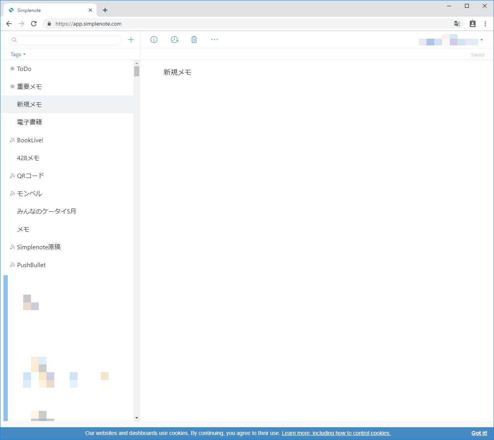
Task: Click the published indicator on BookLive! note
Action: click(12, 140)
